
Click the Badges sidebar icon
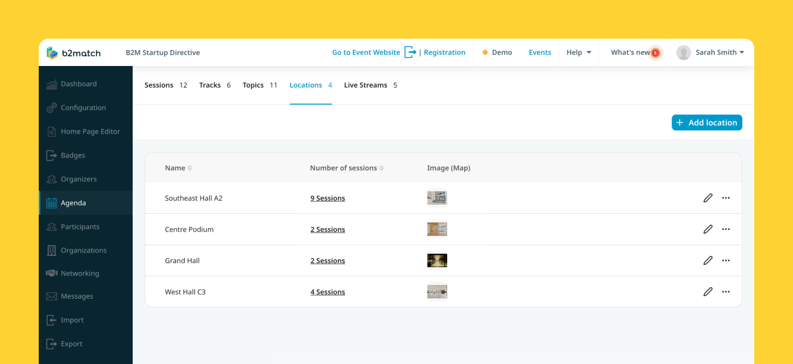point(51,155)
